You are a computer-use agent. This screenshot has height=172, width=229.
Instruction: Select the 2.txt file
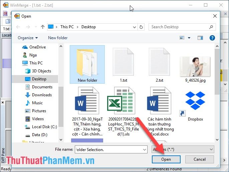159,65
